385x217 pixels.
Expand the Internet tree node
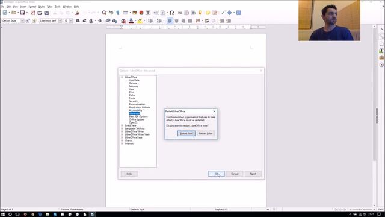122,143
